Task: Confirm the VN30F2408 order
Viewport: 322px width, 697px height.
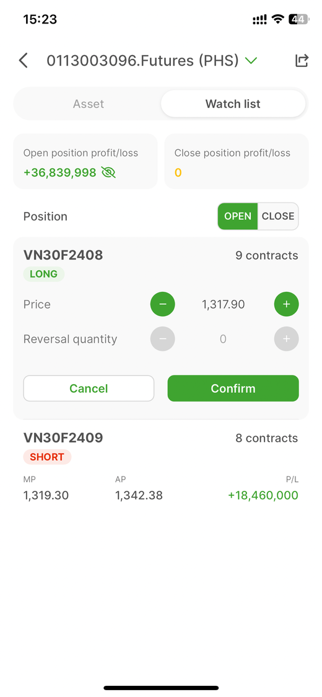Action: (x=233, y=388)
